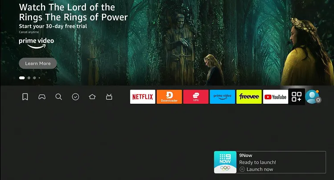This screenshot has width=334, height=180.
Task: Click the 'Ready to launch!' notification text
Action: pyautogui.click(x=257, y=162)
